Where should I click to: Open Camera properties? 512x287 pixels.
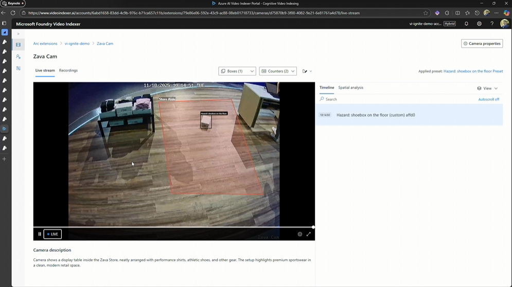coord(482,44)
